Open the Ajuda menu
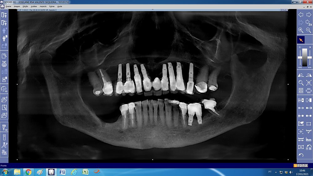313x176 pixels. tap(59, 6)
